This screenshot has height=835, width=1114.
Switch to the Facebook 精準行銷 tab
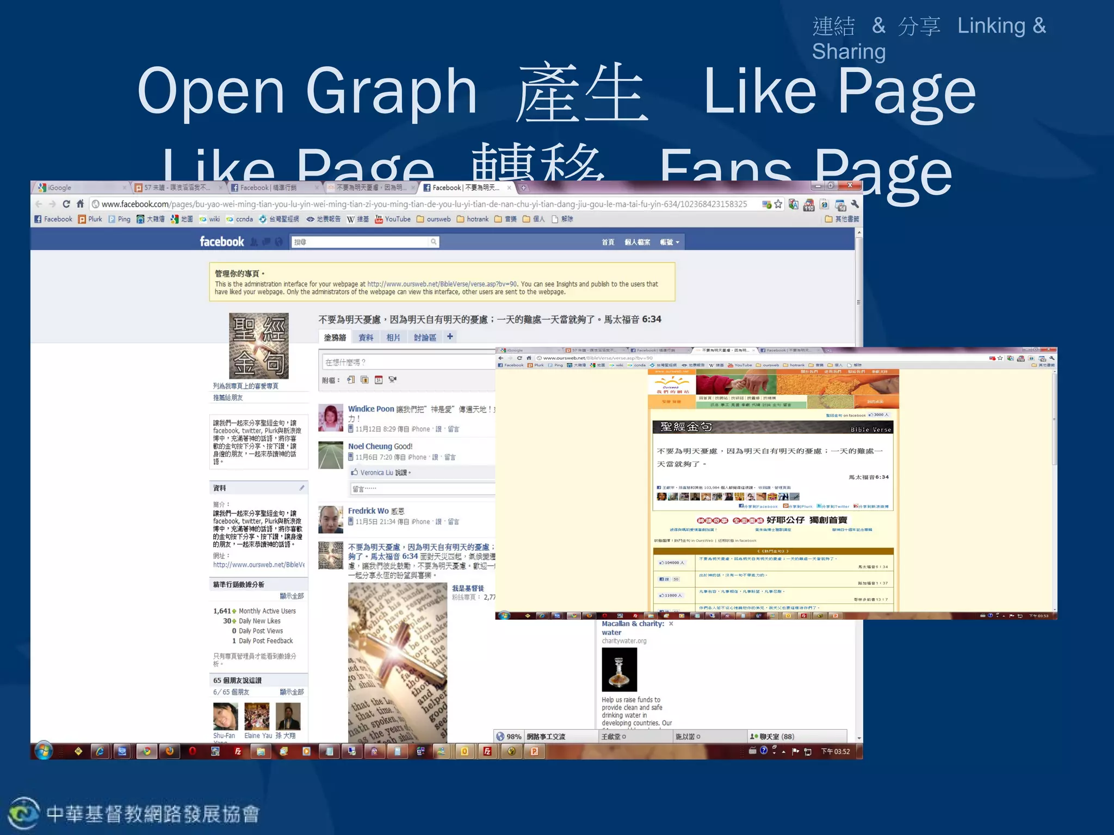point(274,188)
